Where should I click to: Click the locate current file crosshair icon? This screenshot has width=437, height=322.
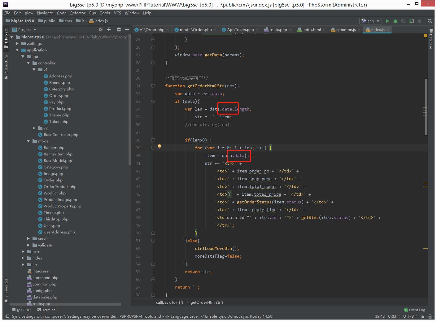(101, 29)
